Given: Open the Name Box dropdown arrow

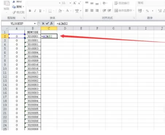Looking at the screenshot, I should coord(35,23).
